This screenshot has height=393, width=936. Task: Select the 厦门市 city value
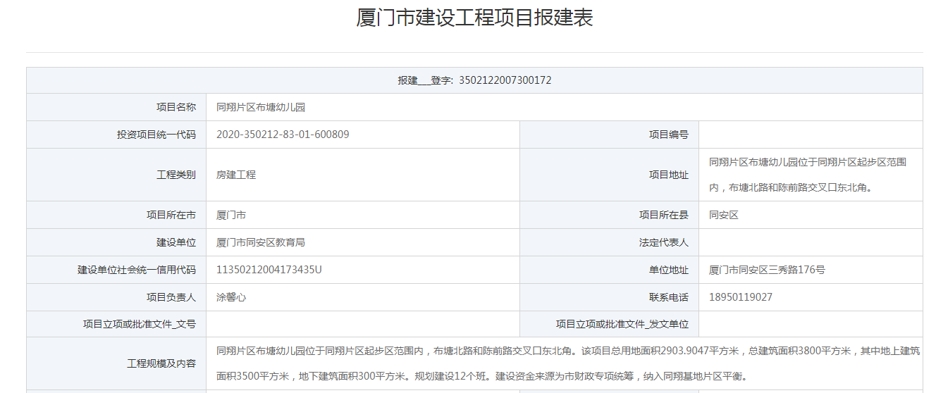(x=231, y=215)
